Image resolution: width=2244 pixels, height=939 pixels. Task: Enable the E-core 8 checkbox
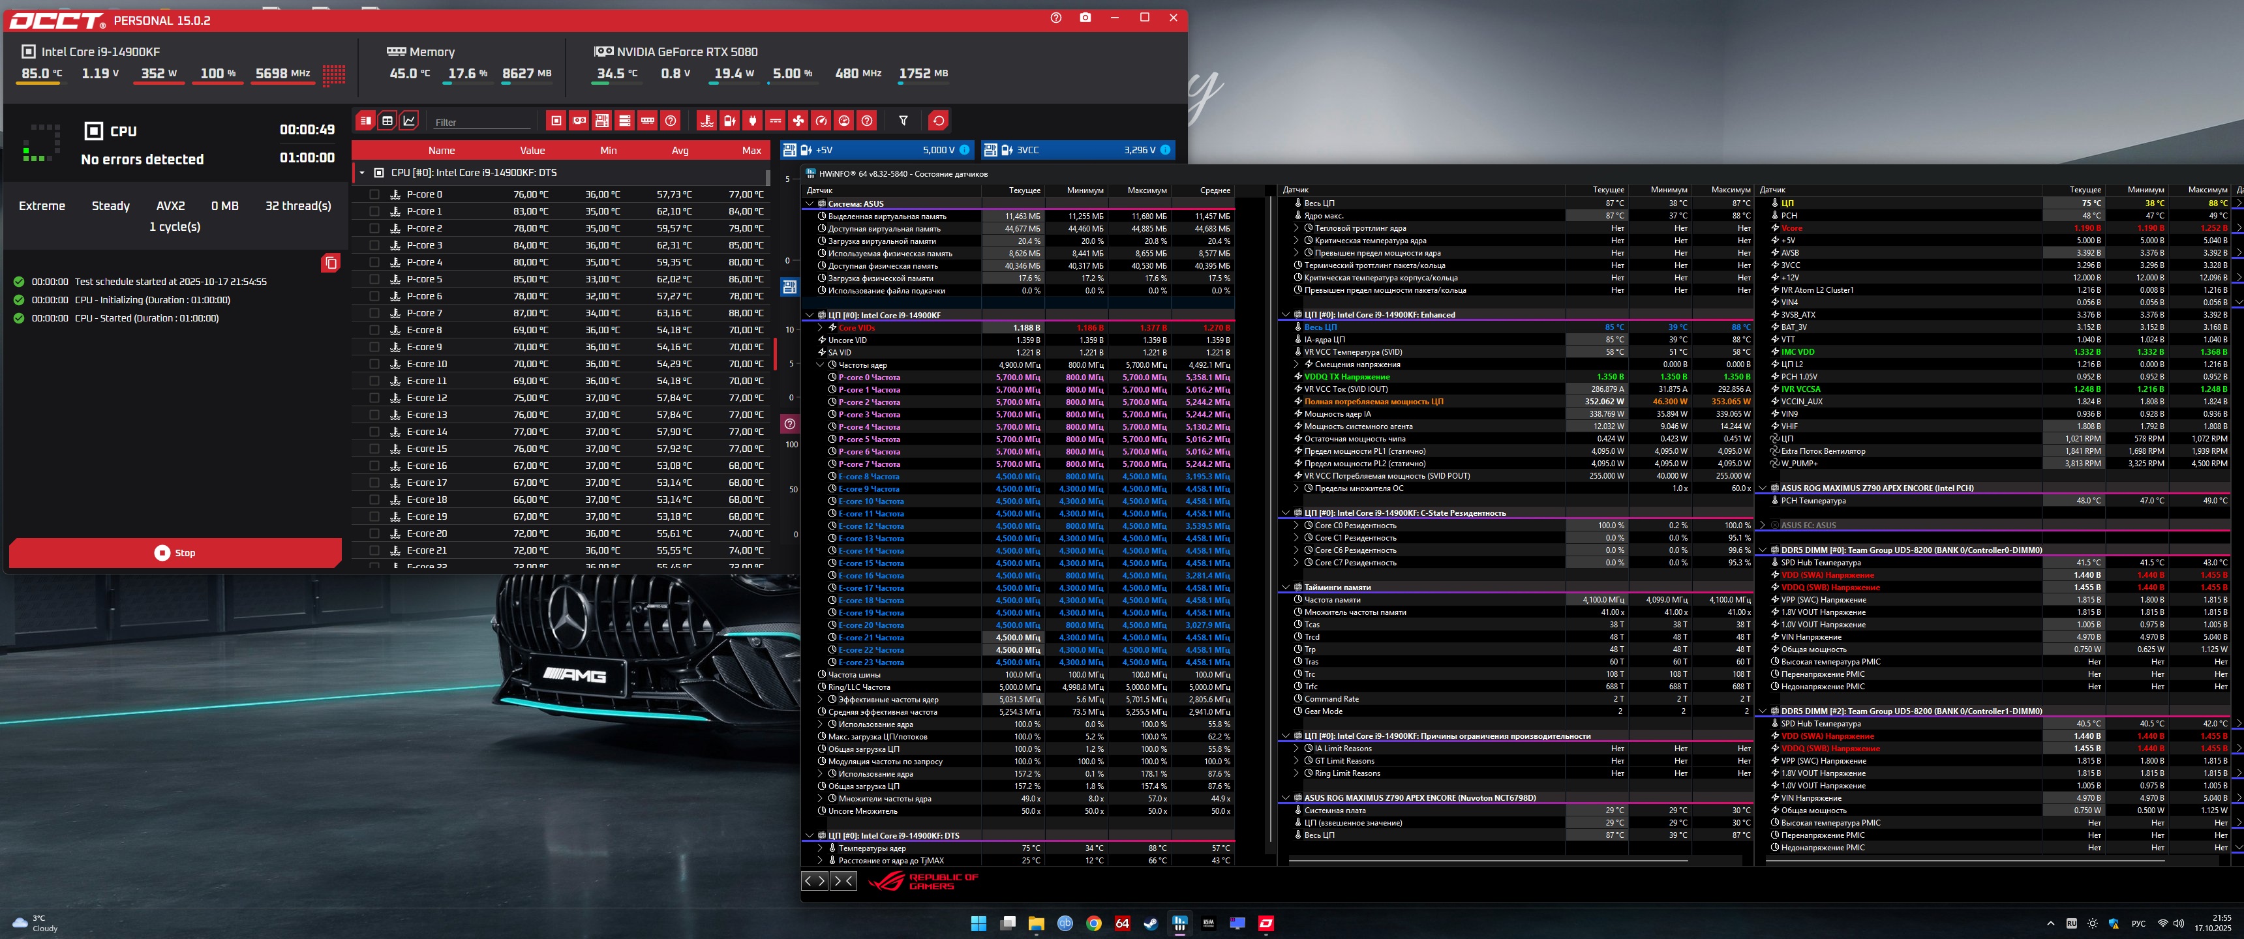pyautogui.click(x=374, y=330)
